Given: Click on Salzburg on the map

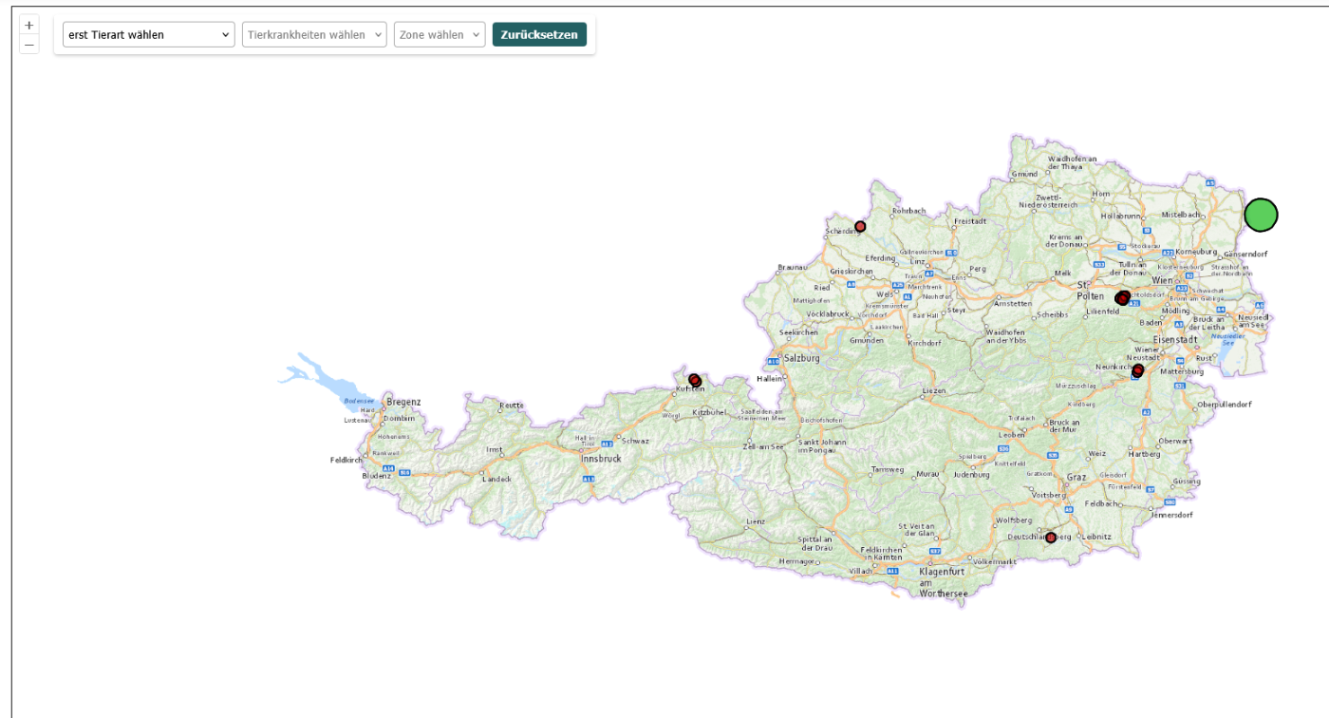Looking at the screenshot, I should click(x=801, y=358).
